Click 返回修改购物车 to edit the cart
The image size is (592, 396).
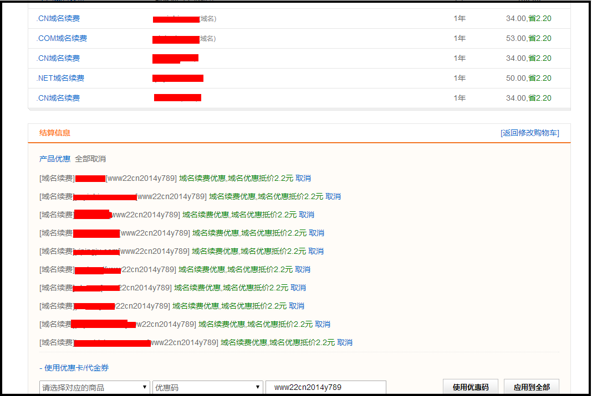coord(529,133)
